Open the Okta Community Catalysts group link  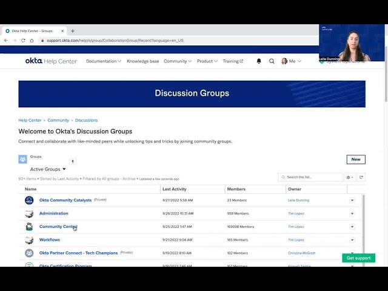(x=65, y=200)
